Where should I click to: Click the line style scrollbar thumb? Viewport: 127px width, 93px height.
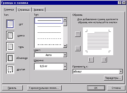(65, 24)
